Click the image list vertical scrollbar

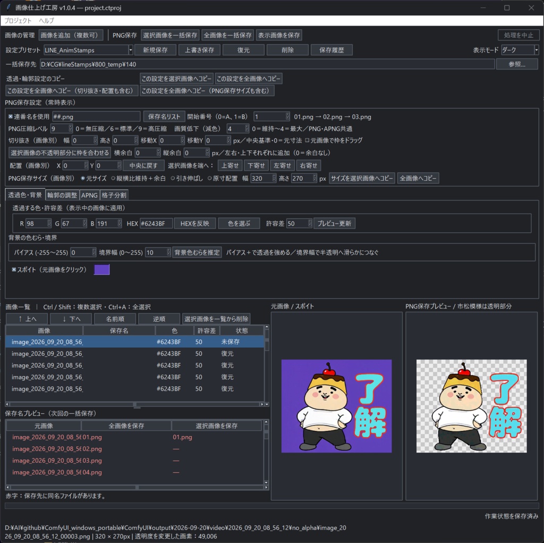pyautogui.click(x=267, y=365)
